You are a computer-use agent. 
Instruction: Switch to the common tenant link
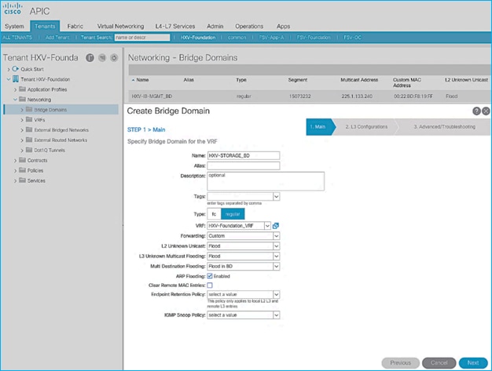237,37
